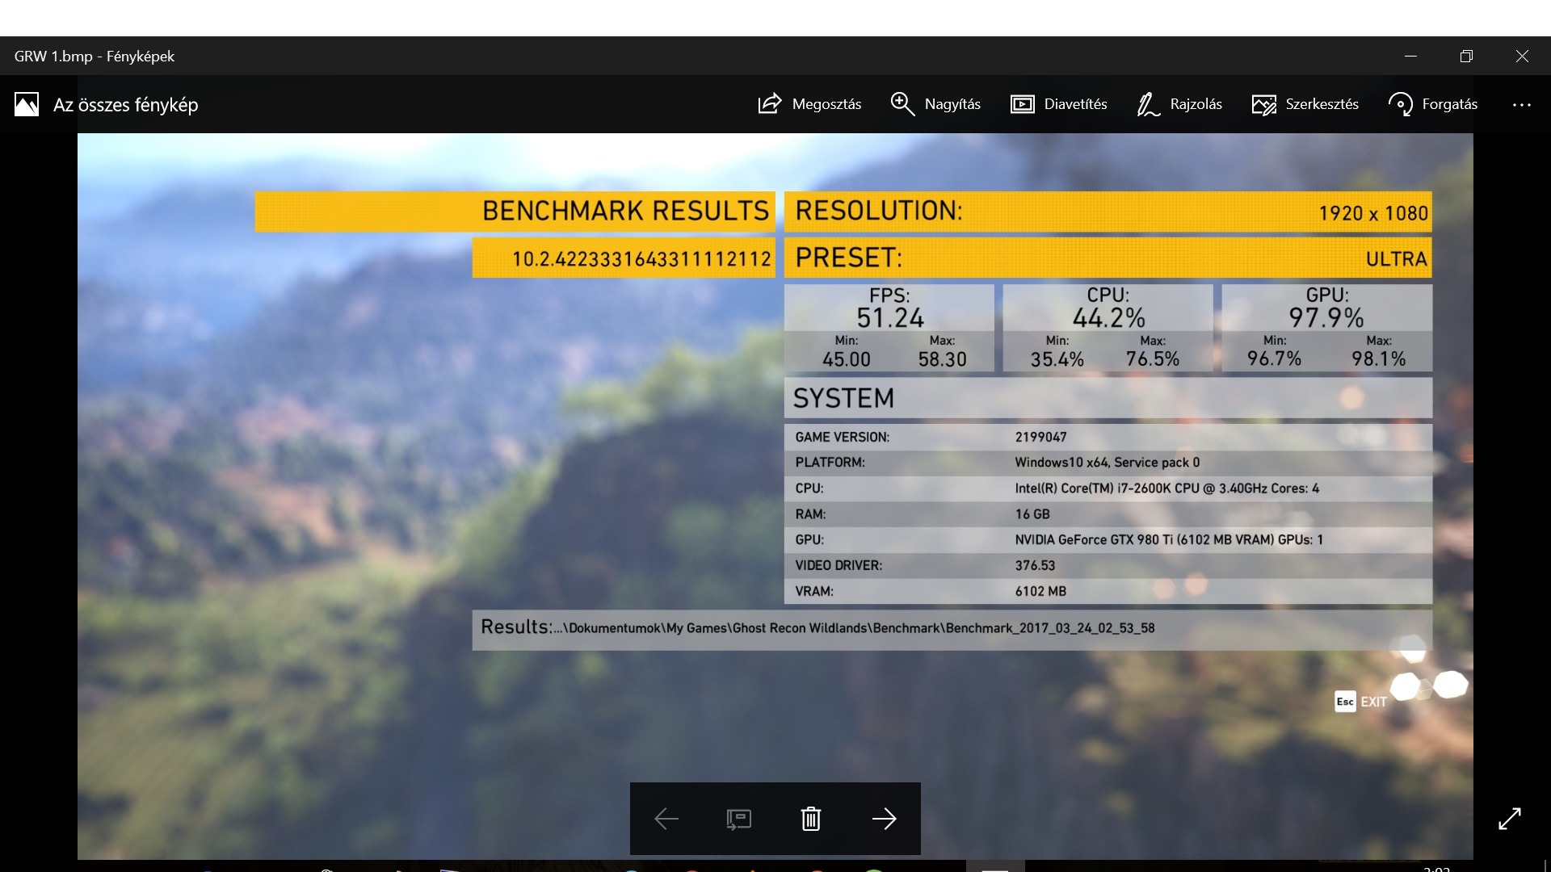The width and height of the screenshot is (1551, 872).
Task: Click the add to album icon
Action: pyautogui.click(x=738, y=820)
